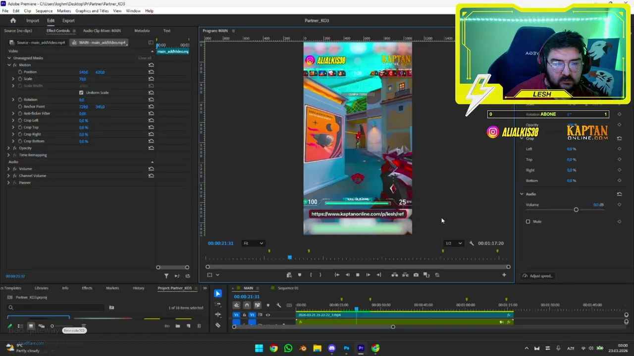
Task: Export frame with camera icon
Action: [x=416, y=275]
